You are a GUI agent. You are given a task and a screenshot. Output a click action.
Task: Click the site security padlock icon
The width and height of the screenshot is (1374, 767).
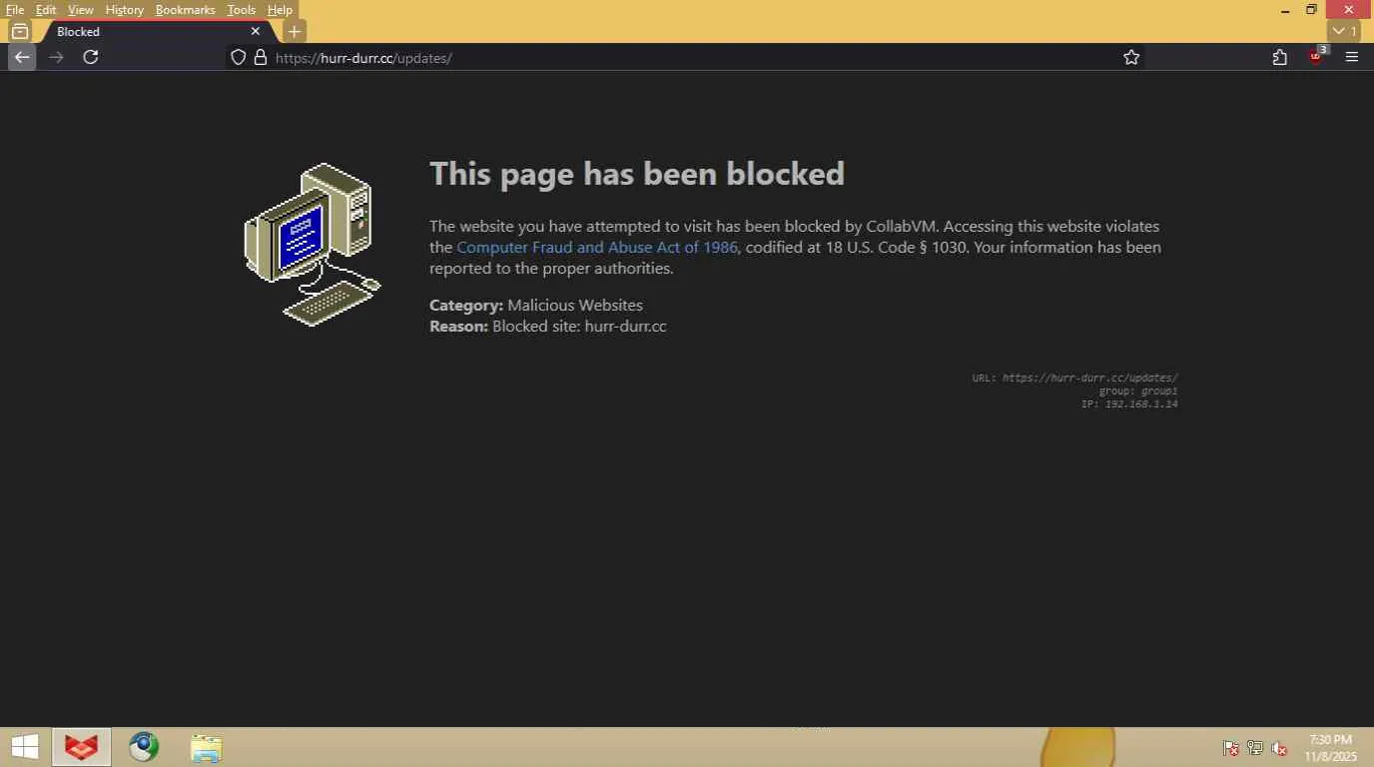point(261,57)
